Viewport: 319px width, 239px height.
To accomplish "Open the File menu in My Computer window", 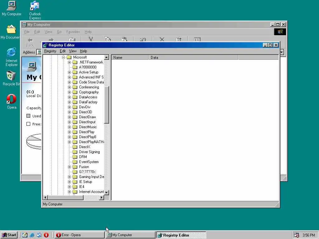I will click(x=27, y=32).
